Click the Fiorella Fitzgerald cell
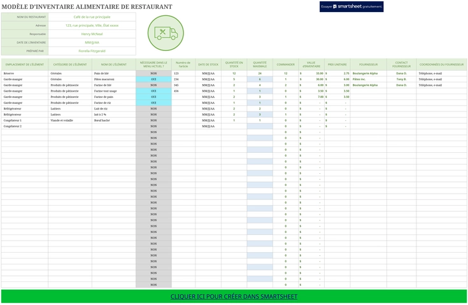Image resolution: width=468 pixels, height=305 pixels. click(92, 51)
